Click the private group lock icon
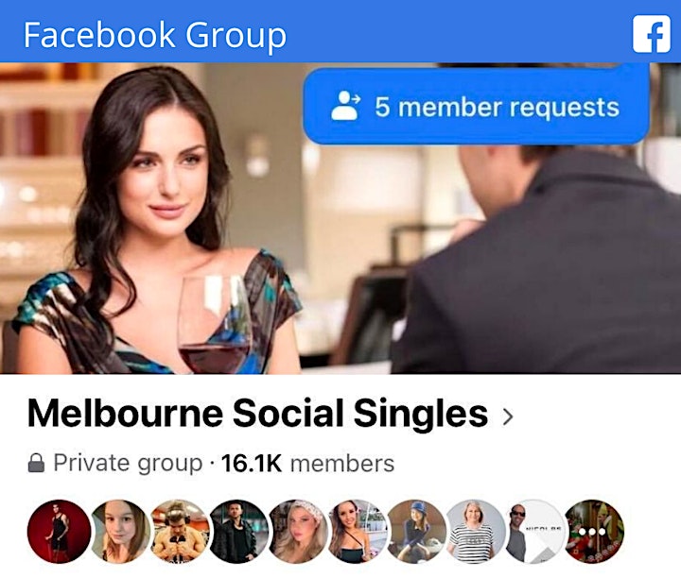 coord(36,463)
